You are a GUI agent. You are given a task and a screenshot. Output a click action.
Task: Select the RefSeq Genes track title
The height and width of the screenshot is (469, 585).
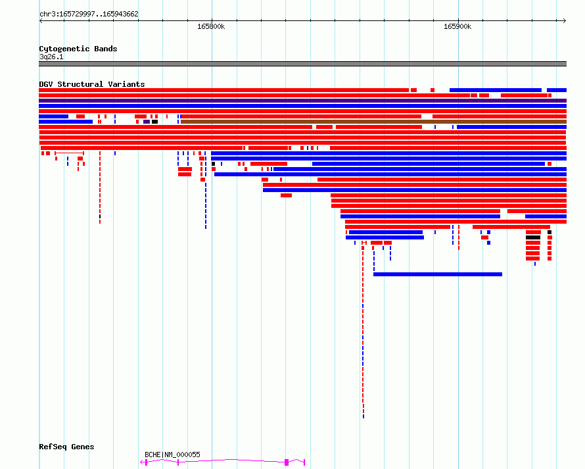(x=66, y=447)
